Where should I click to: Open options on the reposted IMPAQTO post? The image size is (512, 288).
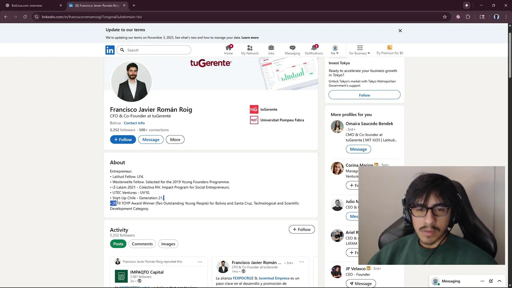pos(200,262)
